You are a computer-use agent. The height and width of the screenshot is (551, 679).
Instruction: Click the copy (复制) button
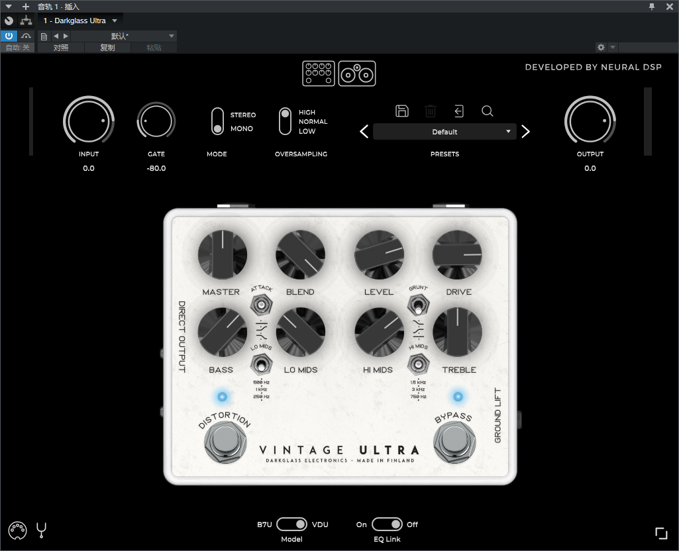107,48
